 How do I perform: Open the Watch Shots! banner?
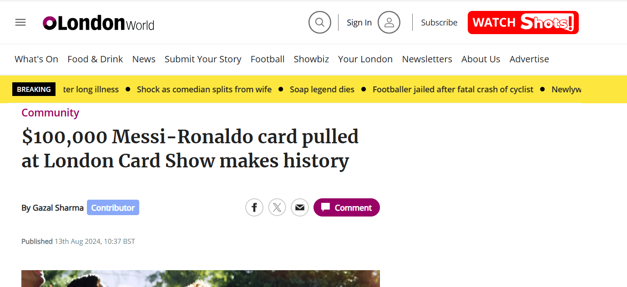coord(523,22)
